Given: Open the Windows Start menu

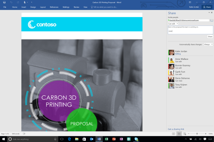Looking at the screenshot, I should [x=3, y=139].
